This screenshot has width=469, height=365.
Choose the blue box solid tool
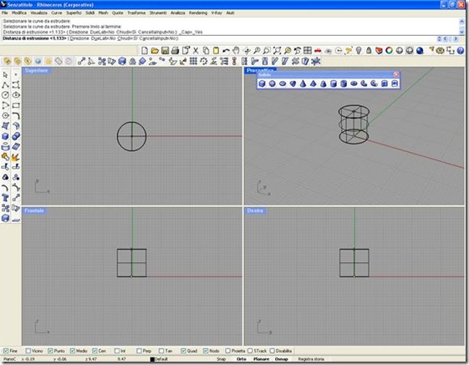[5, 136]
